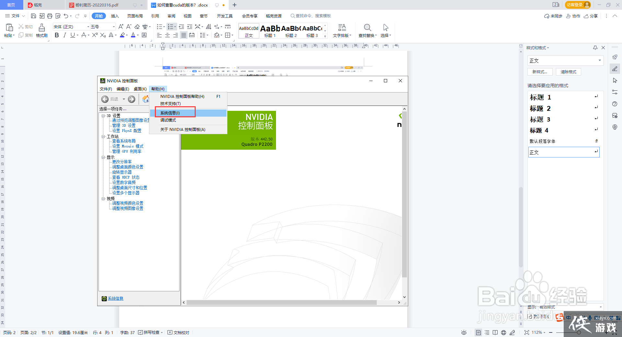Open the current style 正文 combo box in pane

(565, 61)
